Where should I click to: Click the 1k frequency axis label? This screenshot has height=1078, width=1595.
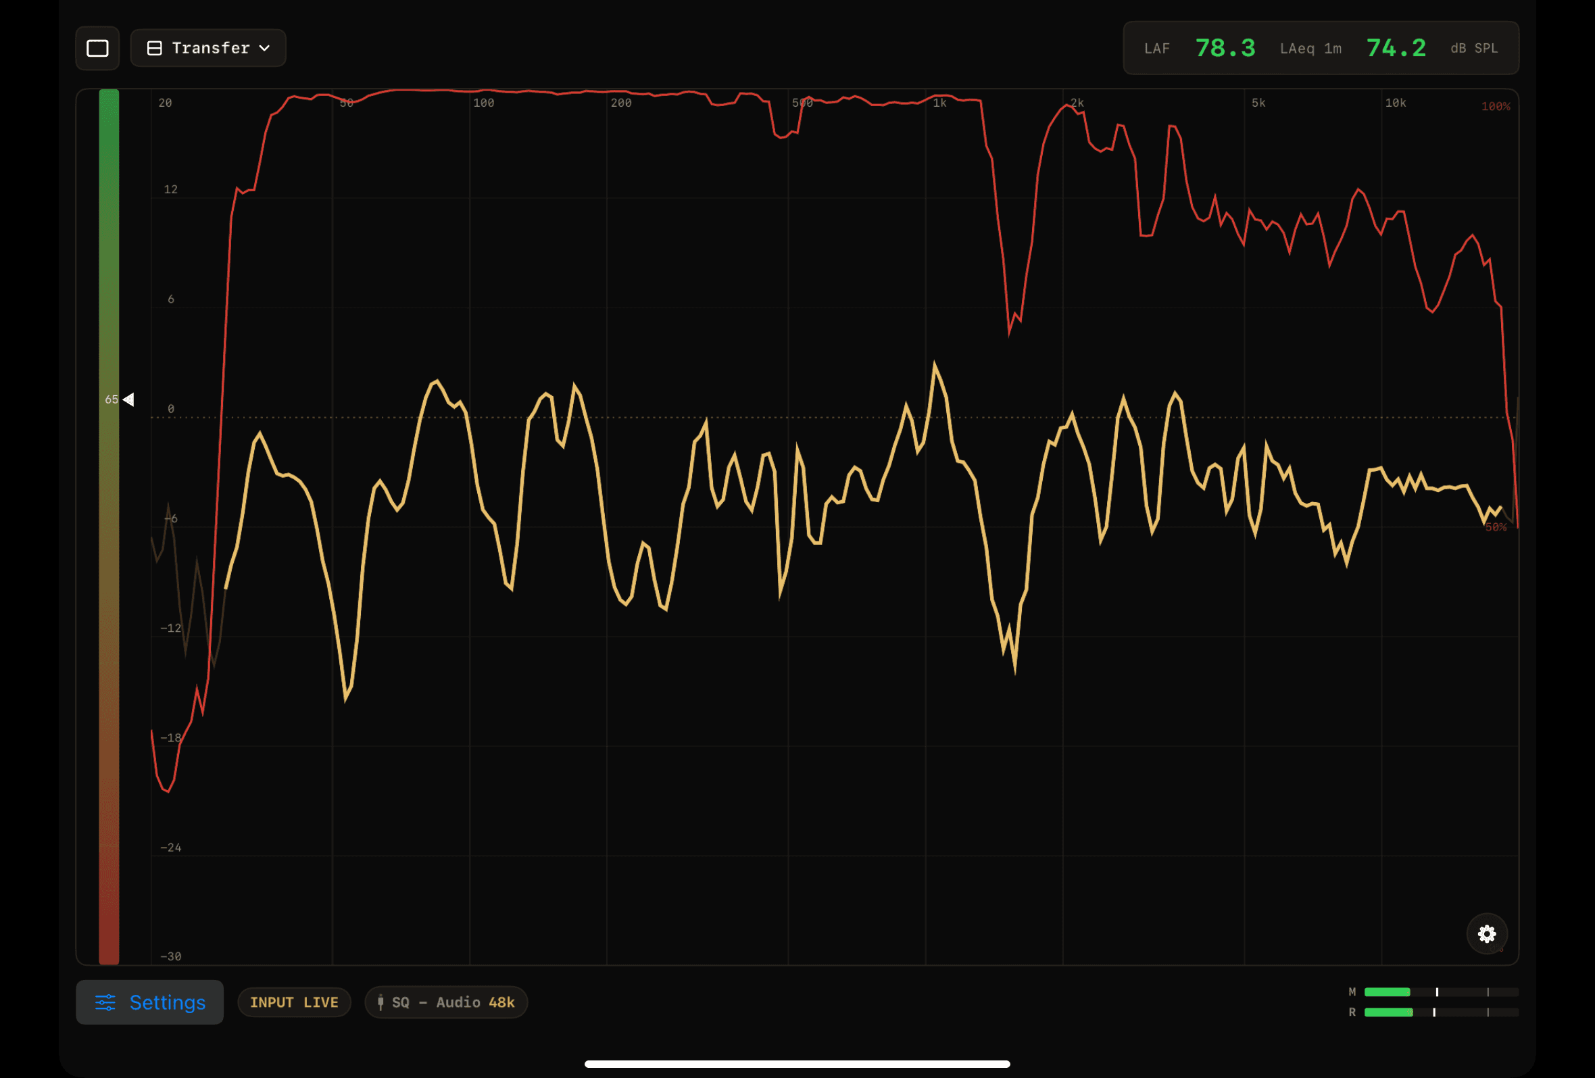[x=939, y=103]
